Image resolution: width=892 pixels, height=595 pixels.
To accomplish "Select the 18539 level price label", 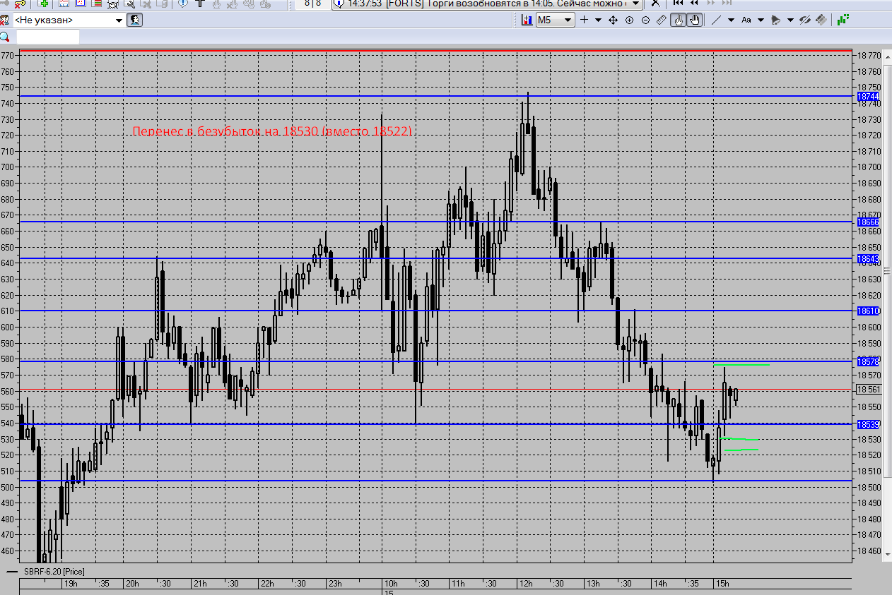I will (x=869, y=424).
